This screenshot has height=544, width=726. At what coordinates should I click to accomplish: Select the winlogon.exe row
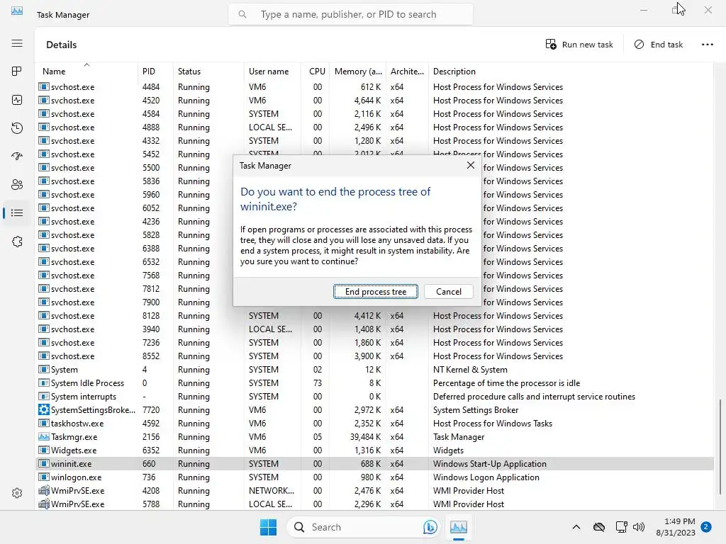(x=374, y=477)
